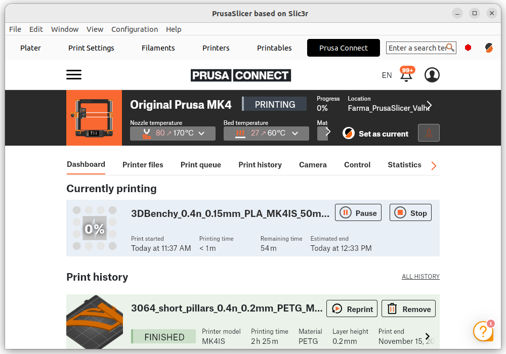Click the FINISHED status label
The image size is (506, 354).
click(163, 337)
